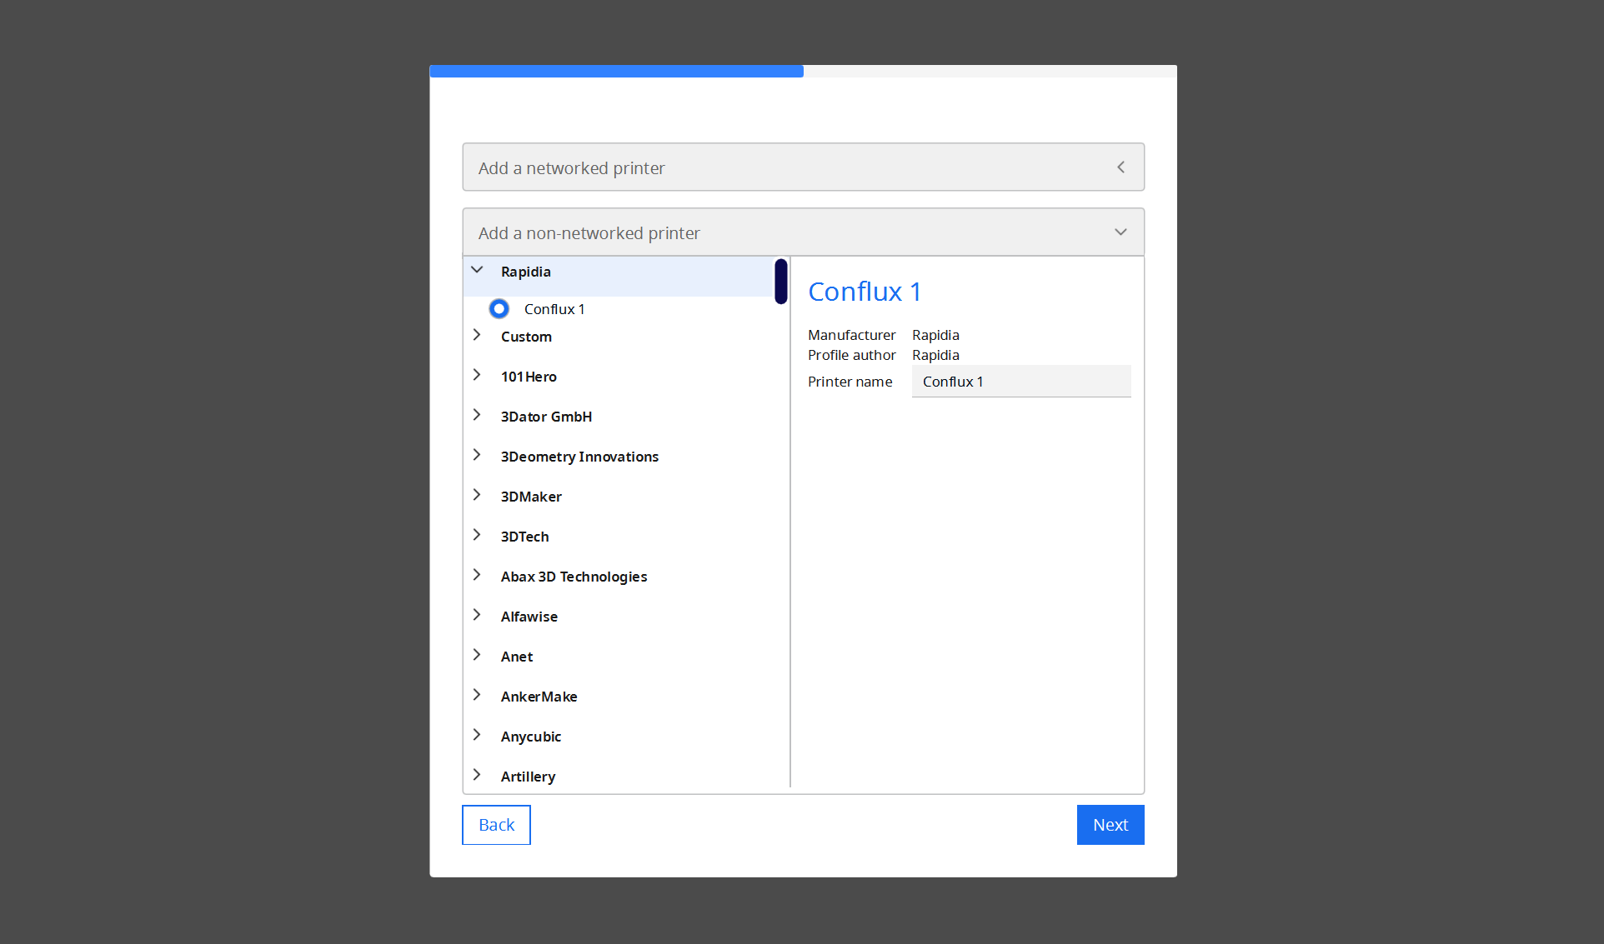Collapse the Rapidia printer category

point(478,271)
